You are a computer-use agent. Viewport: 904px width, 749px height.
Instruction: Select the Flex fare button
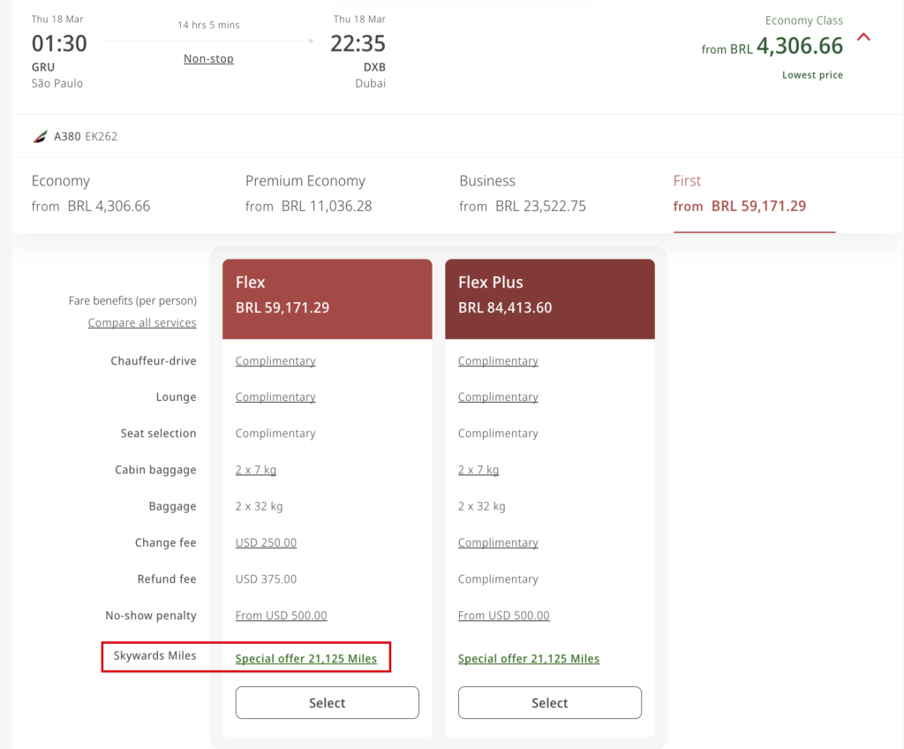(328, 703)
